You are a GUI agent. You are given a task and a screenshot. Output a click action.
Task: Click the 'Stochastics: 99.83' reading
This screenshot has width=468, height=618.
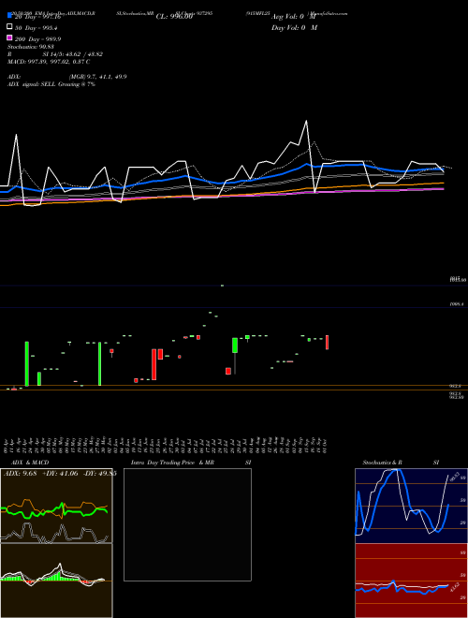point(31,47)
